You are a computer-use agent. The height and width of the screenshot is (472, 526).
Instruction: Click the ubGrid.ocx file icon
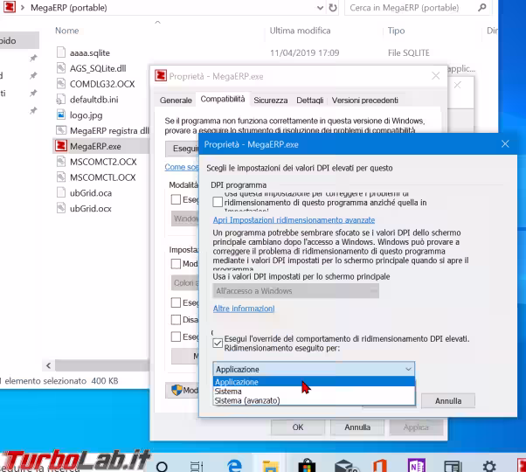point(60,208)
